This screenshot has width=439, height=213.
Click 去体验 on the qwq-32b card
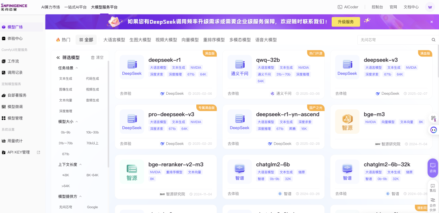[x=233, y=93]
